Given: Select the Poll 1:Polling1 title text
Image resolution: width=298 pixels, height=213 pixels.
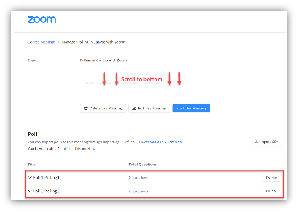Looking at the screenshot, I should (46, 177).
